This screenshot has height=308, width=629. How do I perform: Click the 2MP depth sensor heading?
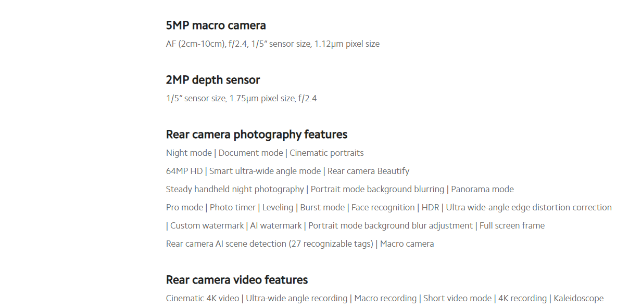point(212,80)
